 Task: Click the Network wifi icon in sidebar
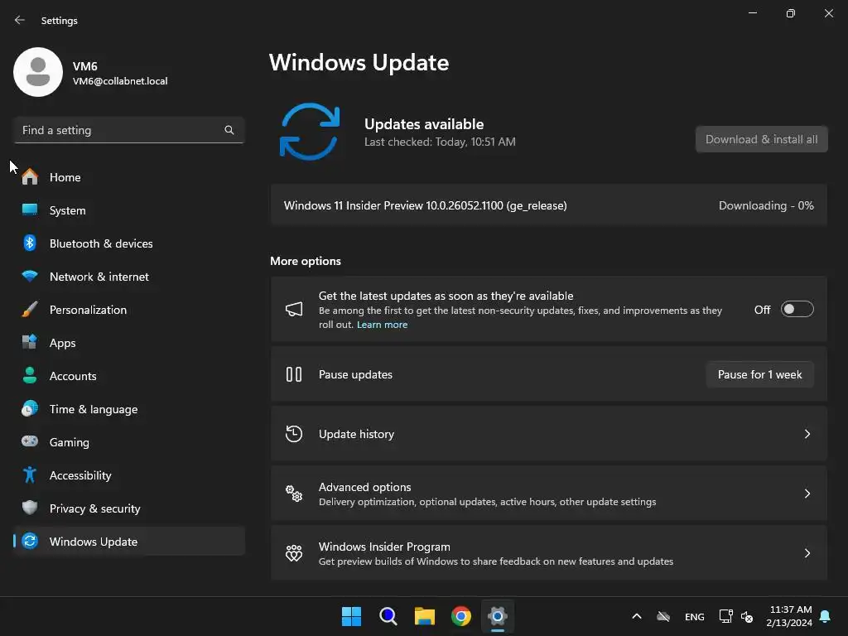pos(30,277)
